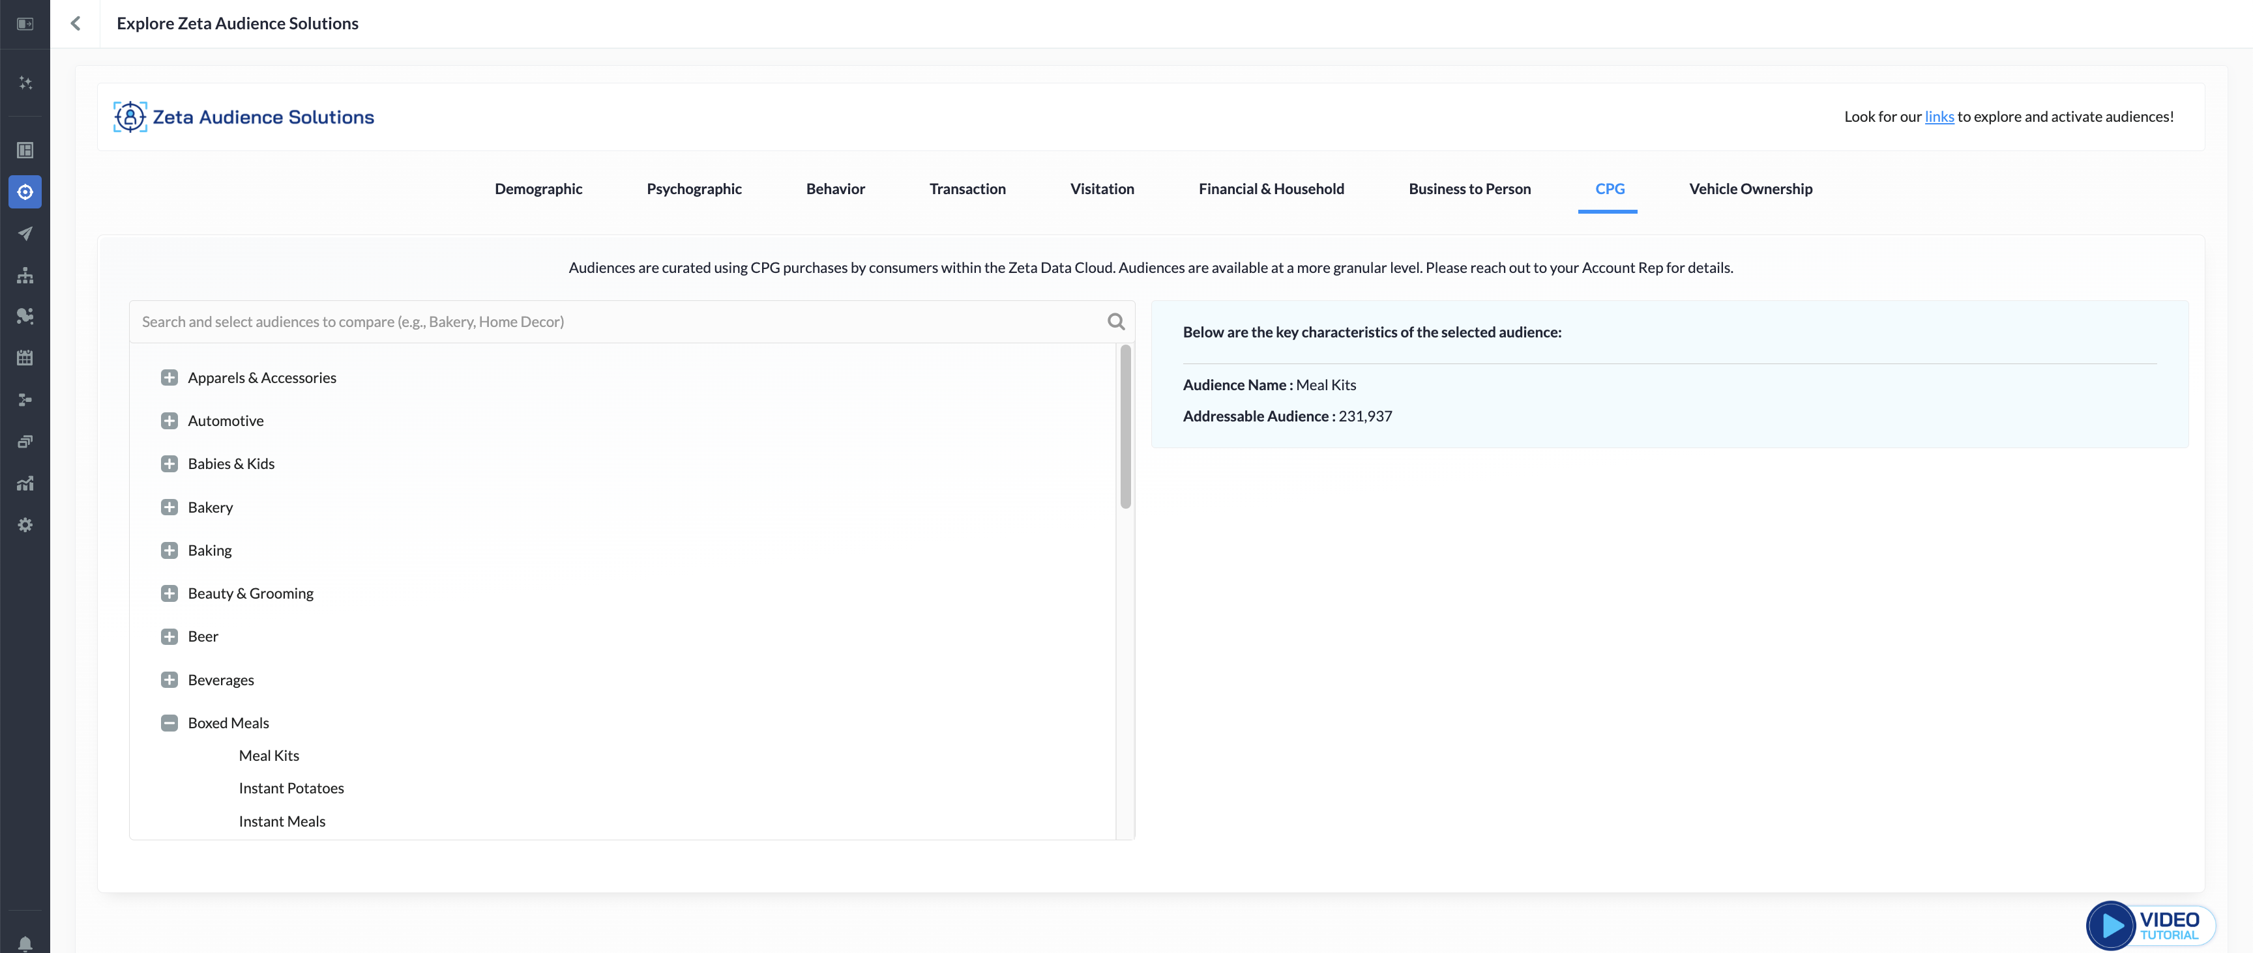This screenshot has width=2253, height=953.
Task: Expand the sidebar with top-left toggle icon
Action: click(x=25, y=23)
